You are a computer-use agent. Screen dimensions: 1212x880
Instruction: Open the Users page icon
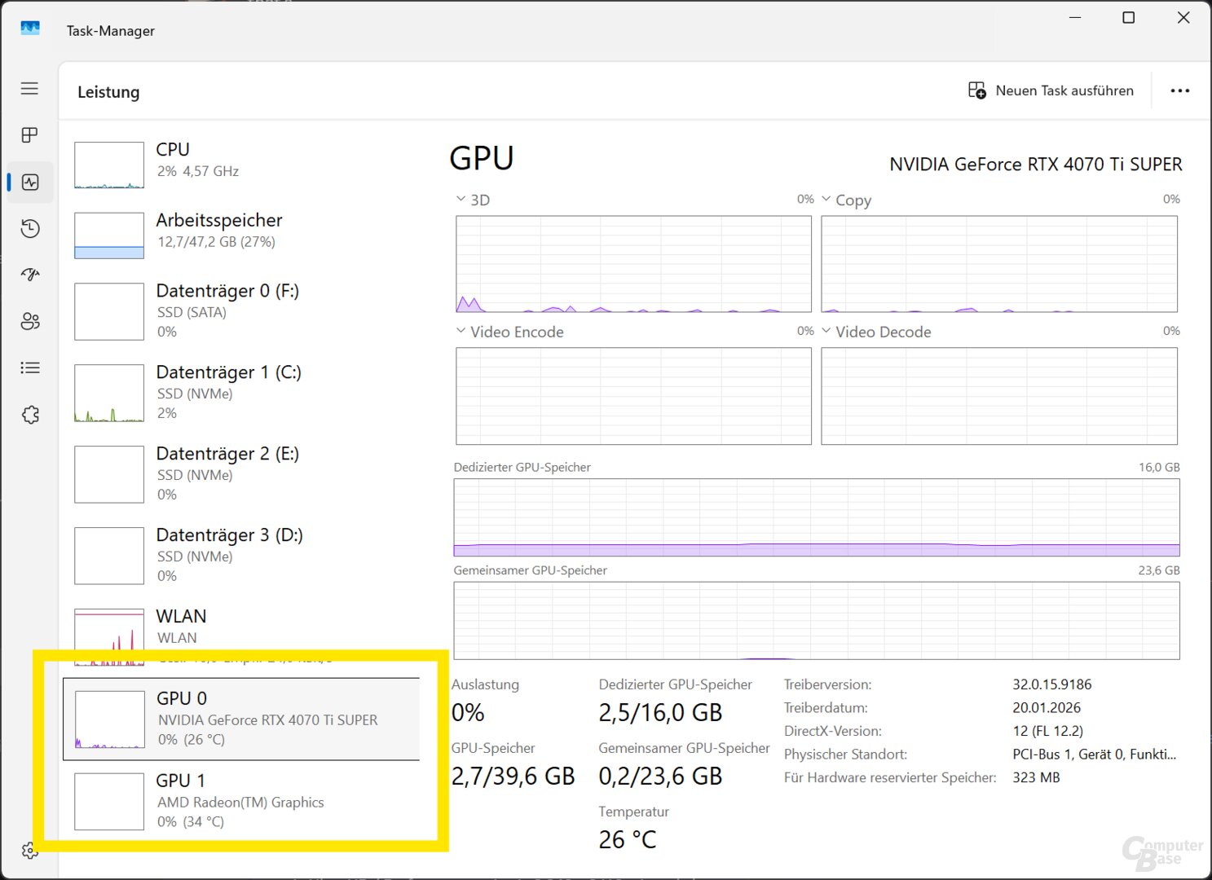point(30,321)
